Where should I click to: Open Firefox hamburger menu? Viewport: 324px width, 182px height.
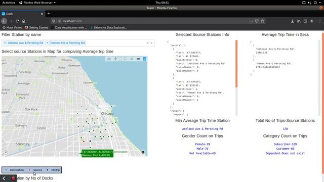[x=320, y=21]
